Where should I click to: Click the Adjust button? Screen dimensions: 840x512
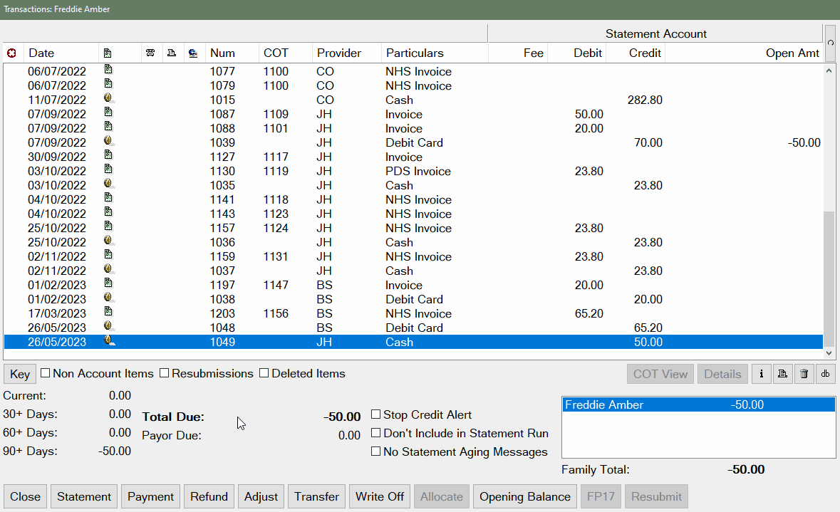tap(261, 496)
